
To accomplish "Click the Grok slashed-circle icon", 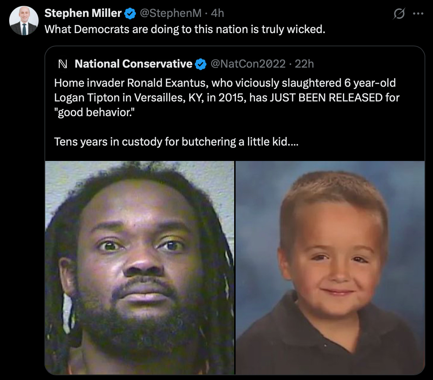I will tap(399, 13).
